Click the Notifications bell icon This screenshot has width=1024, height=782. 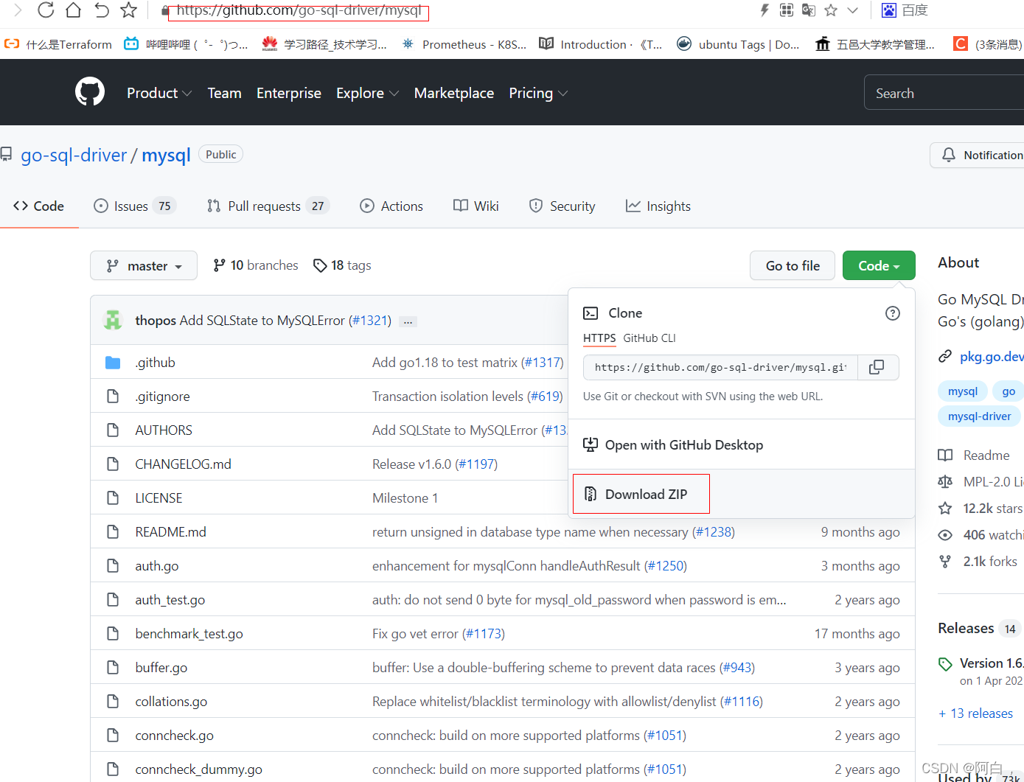949,155
